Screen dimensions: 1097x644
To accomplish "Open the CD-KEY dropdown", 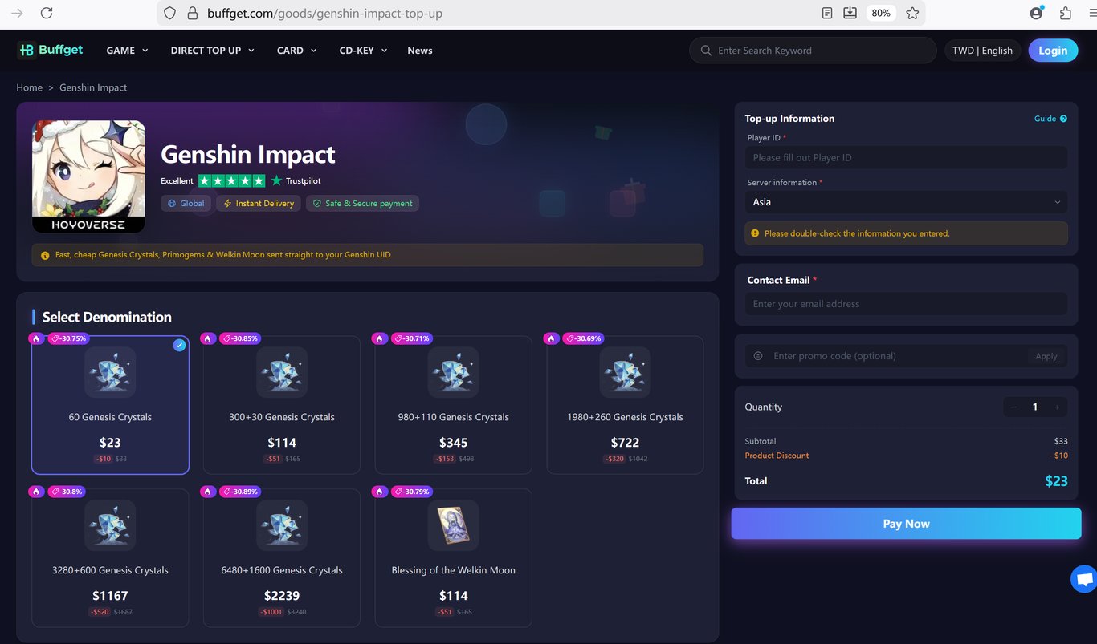I will point(363,51).
